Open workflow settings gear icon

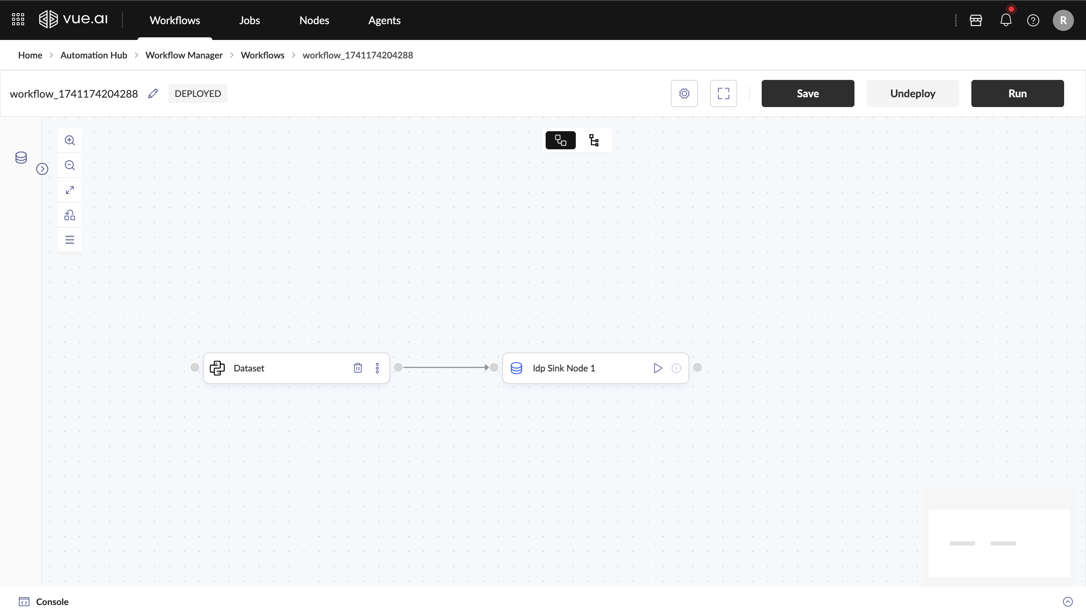(684, 93)
